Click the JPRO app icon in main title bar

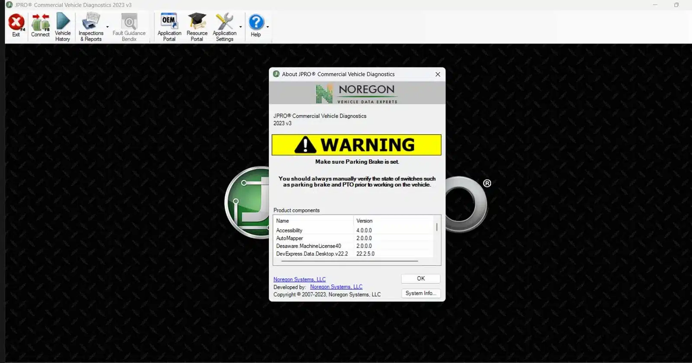(9, 5)
